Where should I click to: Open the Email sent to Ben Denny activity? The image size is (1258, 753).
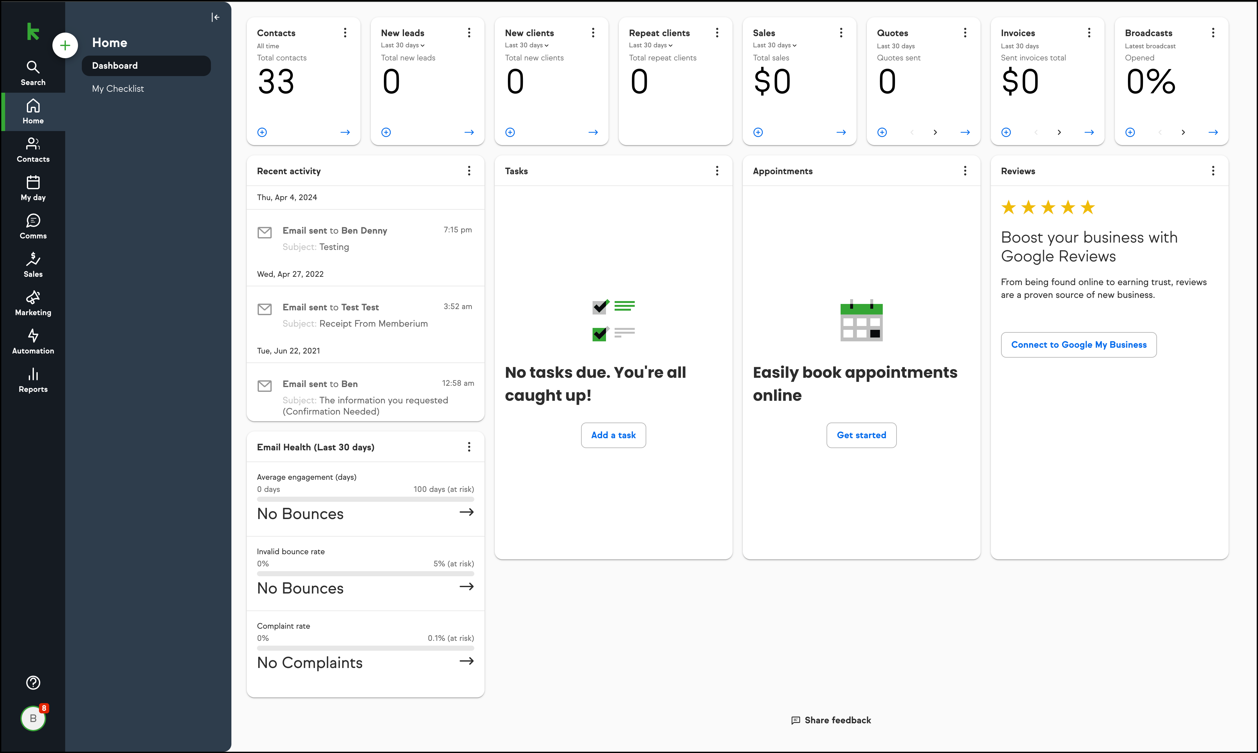click(365, 239)
